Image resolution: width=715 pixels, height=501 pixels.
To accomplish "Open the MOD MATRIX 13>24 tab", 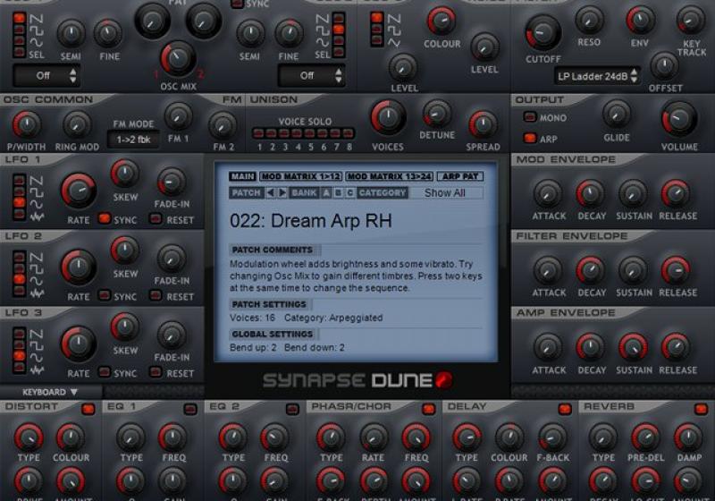I will [x=390, y=176].
